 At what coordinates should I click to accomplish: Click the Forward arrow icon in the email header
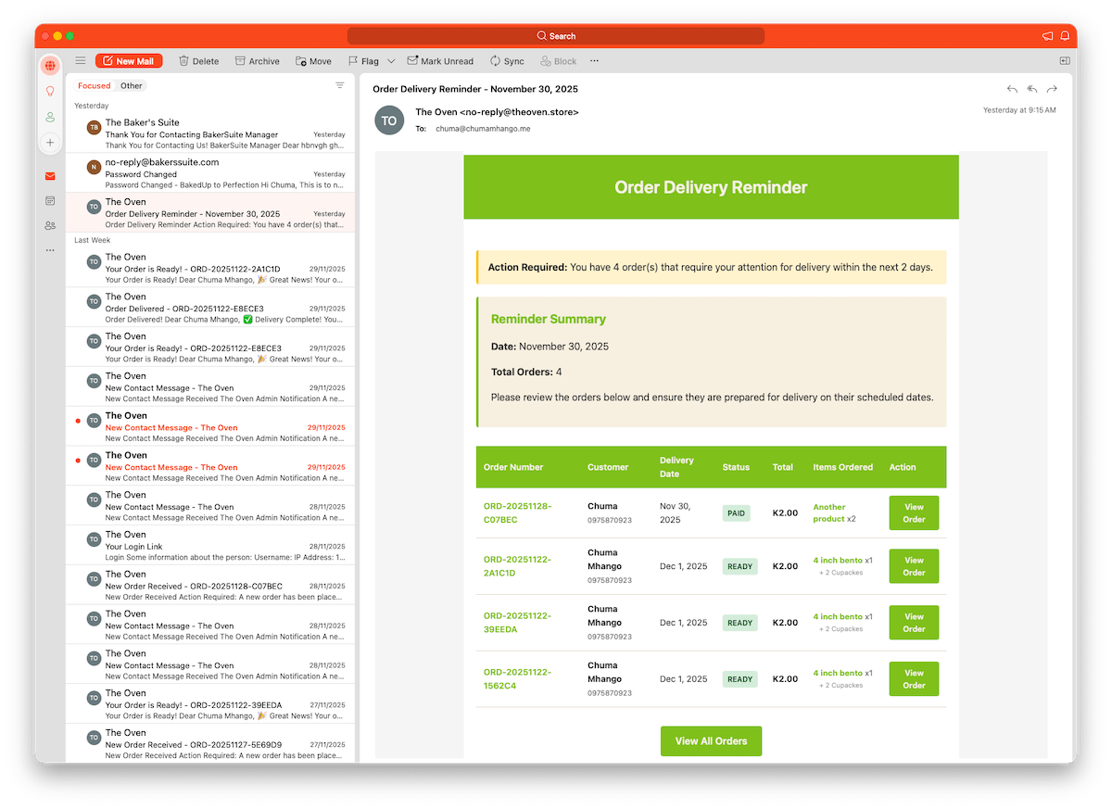[1052, 89]
